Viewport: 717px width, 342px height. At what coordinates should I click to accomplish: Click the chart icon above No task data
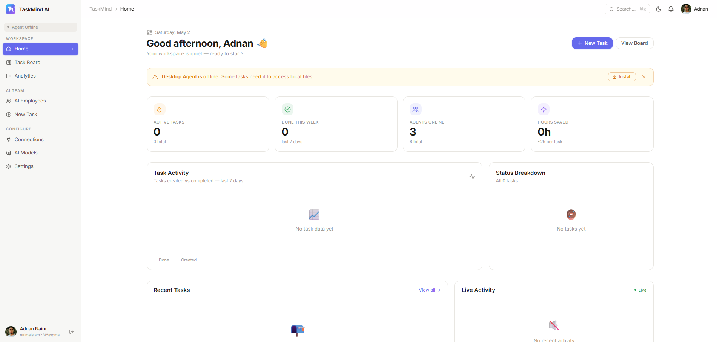point(314,215)
